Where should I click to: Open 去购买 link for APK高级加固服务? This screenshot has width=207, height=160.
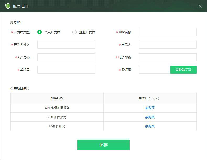pos(150,108)
